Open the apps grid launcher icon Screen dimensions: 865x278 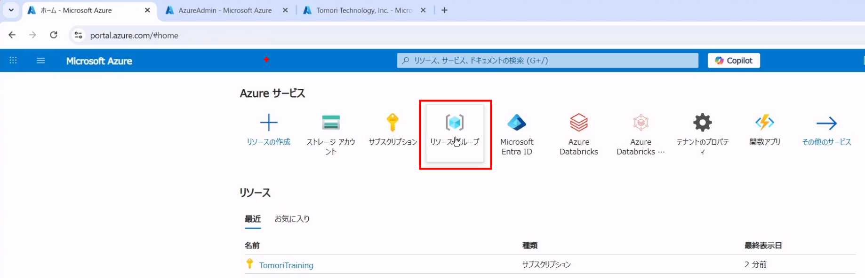pos(13,61)
